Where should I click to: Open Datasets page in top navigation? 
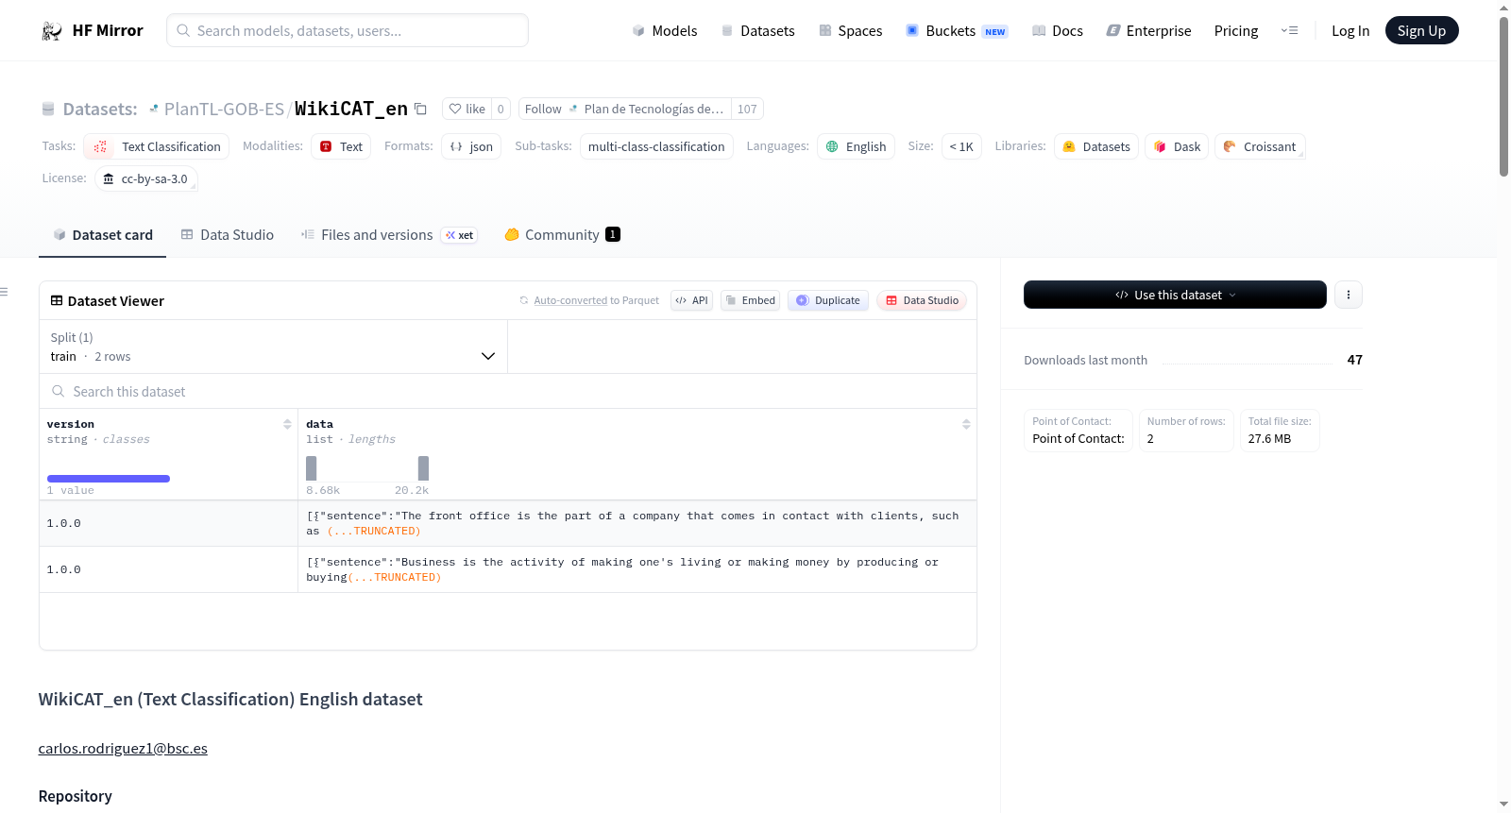[x=757, y=30]
